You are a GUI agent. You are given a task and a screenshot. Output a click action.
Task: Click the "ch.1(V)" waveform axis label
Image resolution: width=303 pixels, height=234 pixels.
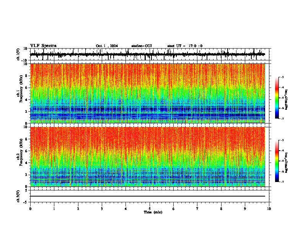18,54
